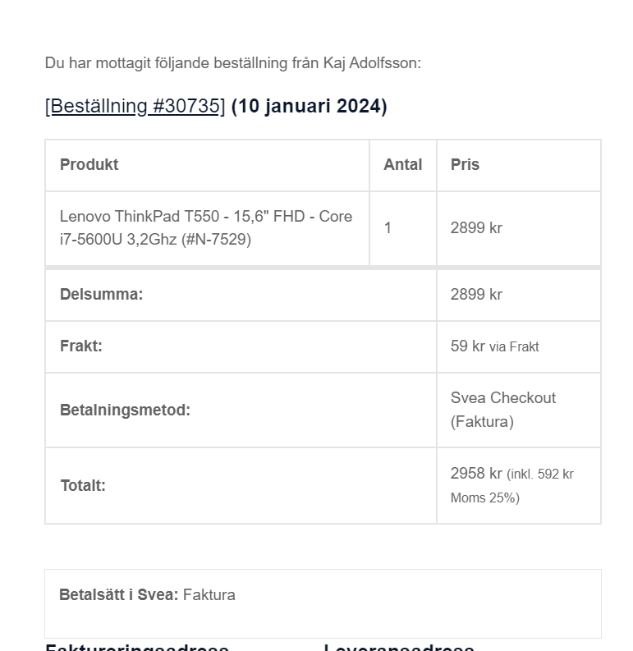
Task: Select the Produkt column header
Action: [89, 164]
